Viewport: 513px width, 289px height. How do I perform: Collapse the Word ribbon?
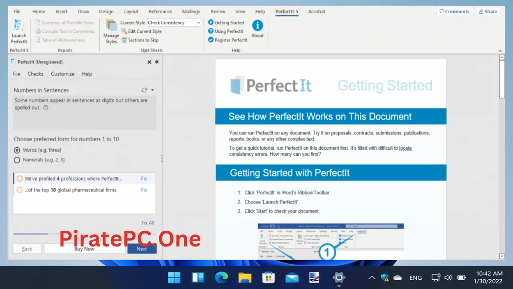(x=501, y=51)
